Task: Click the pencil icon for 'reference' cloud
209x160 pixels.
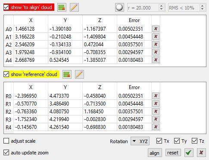Action: click(79, 74)
